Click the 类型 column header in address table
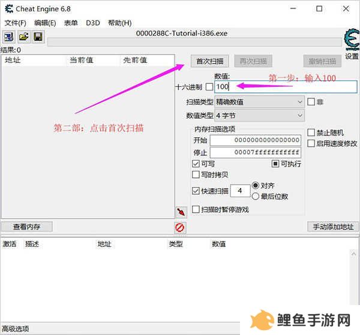The width and height of the screenshot is (360, 335). click(x=176, y=244)
